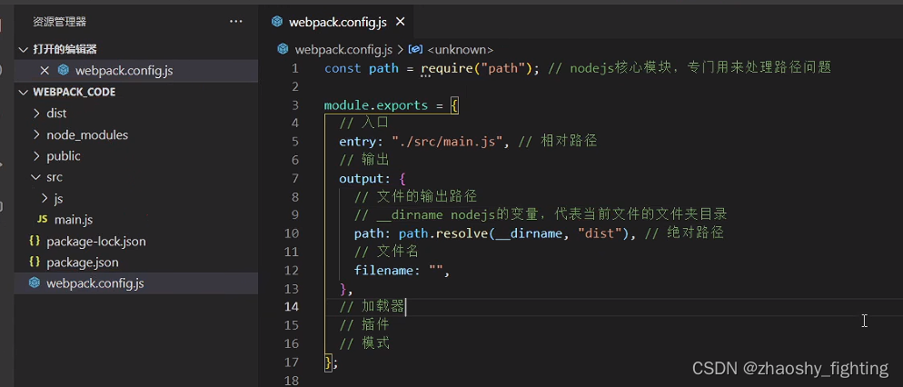Click module.exports on line 3
Image resolution: width=903 pixels, height=387 pixels.
(376, 105)
